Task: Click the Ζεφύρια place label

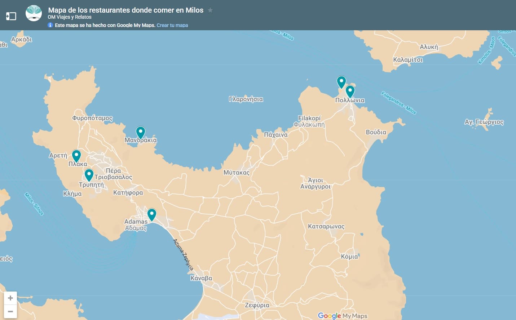Action: [x=257, y=305]
